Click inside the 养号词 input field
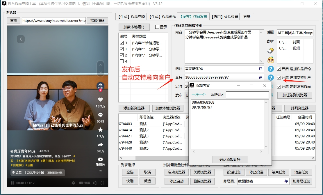323x195 pixels. (262, 181)
